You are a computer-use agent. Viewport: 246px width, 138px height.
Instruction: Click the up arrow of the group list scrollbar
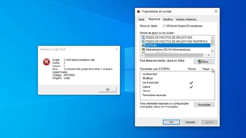coord(213,38)
